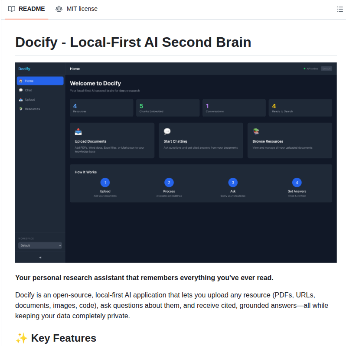Click the house icon on Home item
This screenshot has width=346, height=346.
point(21,81)
